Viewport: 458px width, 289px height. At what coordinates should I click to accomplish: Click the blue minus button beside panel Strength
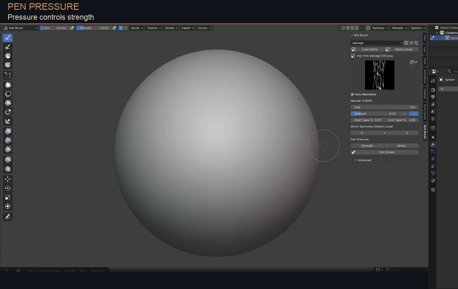tap(414, 114)
